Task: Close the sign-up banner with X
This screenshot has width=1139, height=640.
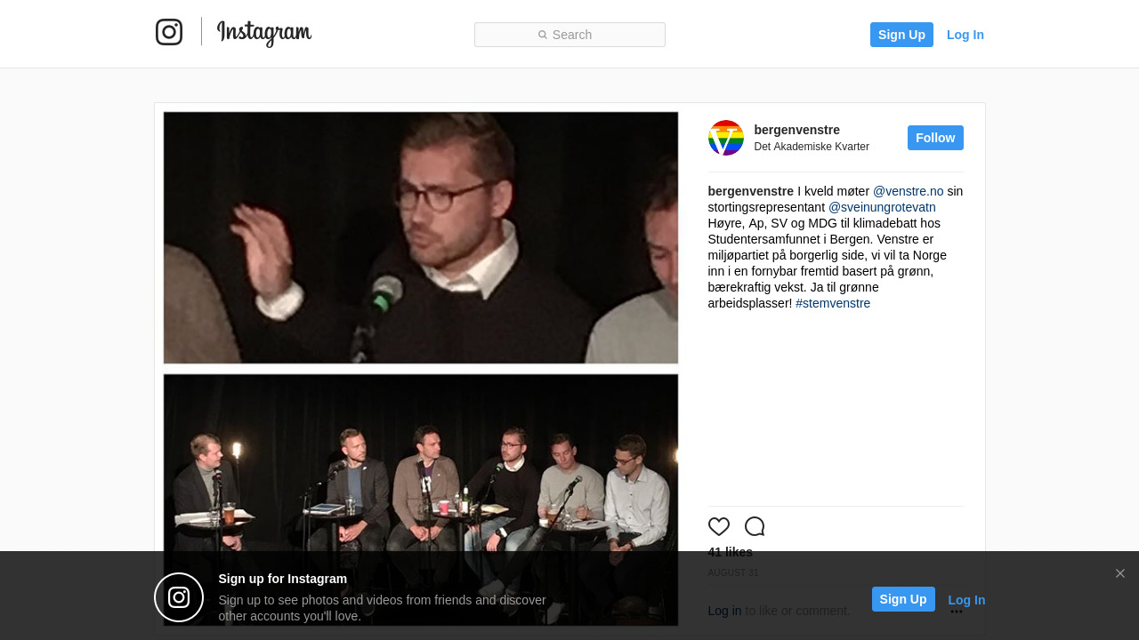Action: pos(1120,573)
